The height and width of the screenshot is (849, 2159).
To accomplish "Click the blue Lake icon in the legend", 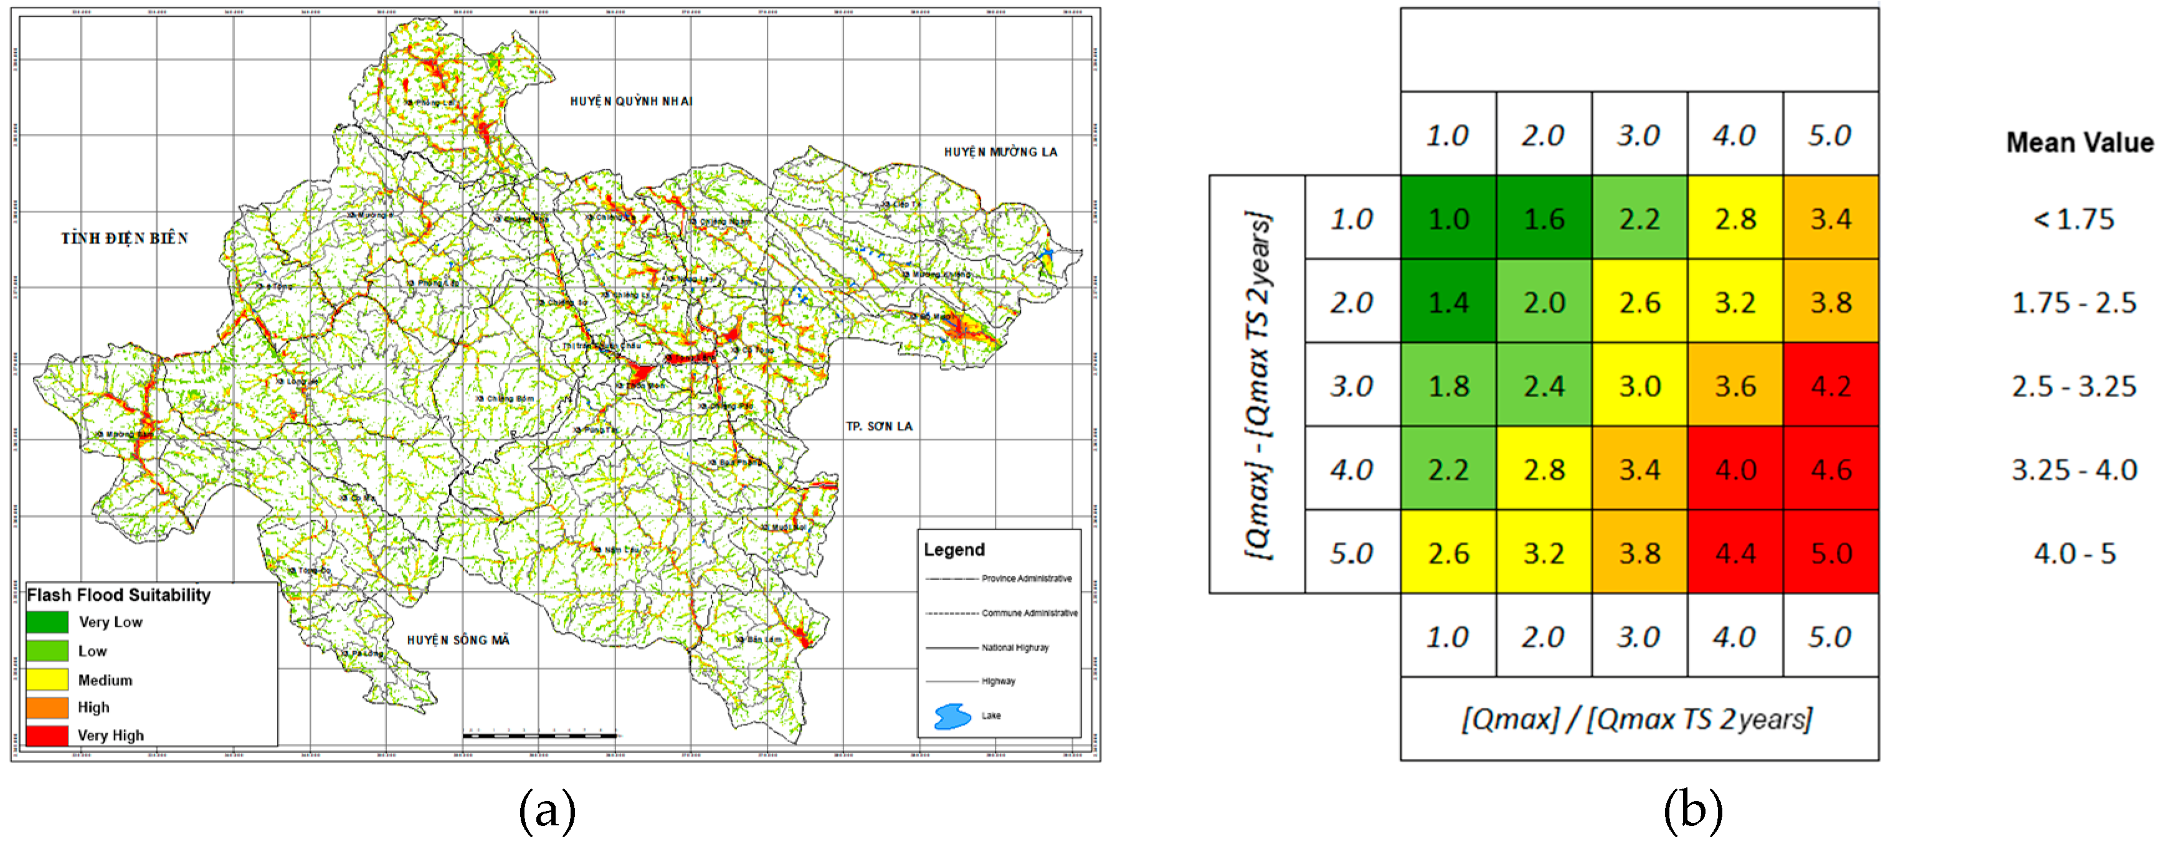I will pyautogui.click(x=952, y=716).
